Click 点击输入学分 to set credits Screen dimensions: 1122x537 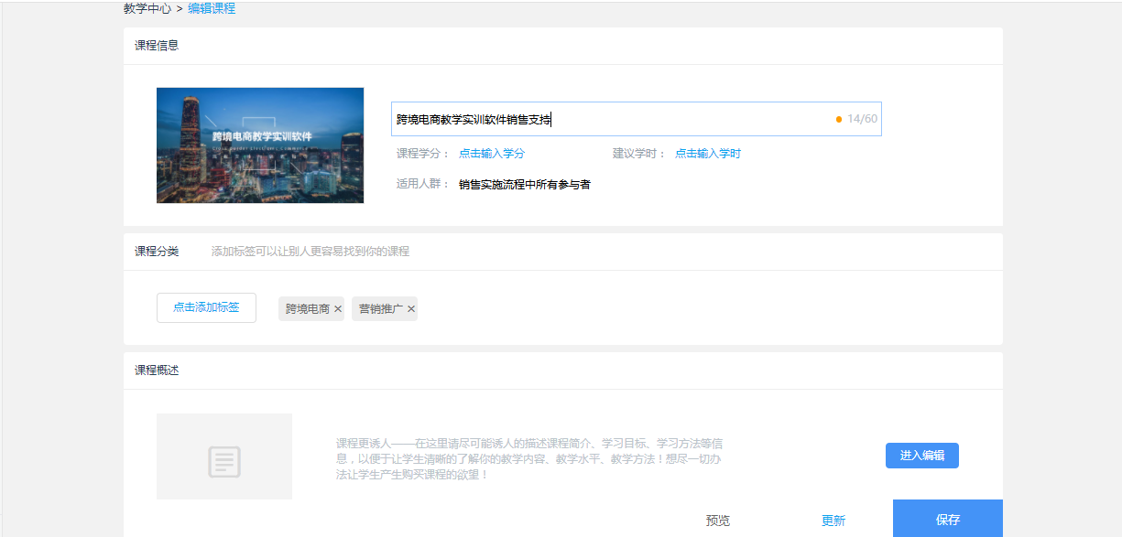(x=492, y=154)
